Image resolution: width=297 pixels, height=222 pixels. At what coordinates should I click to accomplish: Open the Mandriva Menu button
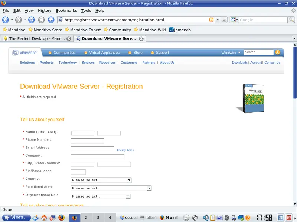tap(16, 218)
